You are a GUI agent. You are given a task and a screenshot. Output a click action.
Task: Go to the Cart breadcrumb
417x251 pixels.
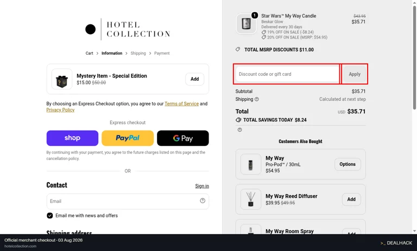click(x=90, y=53)
